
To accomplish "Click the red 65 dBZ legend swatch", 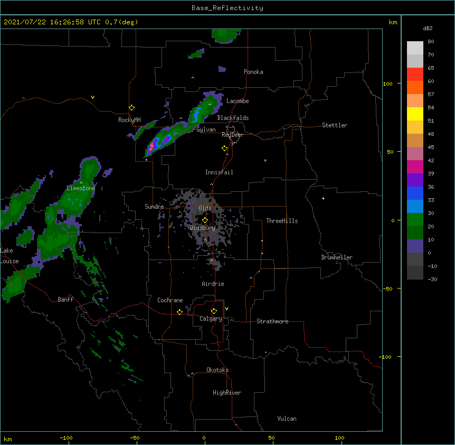I will [415, 75].
